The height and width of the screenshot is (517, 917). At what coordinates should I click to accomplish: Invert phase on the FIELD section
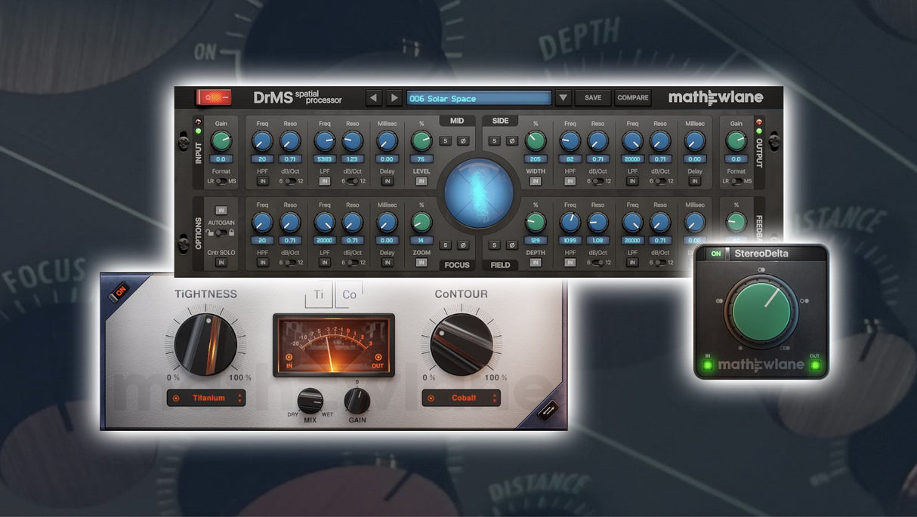pos(511,245)
